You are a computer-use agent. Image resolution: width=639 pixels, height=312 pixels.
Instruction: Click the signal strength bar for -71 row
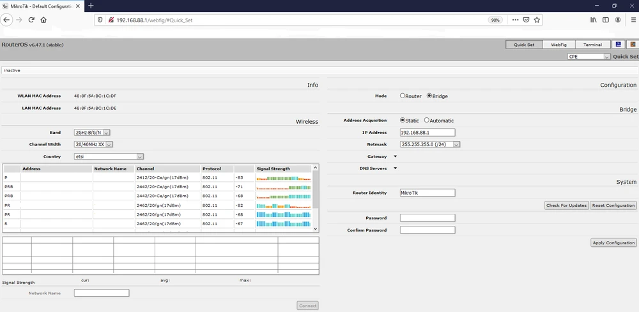pos(283,187)
